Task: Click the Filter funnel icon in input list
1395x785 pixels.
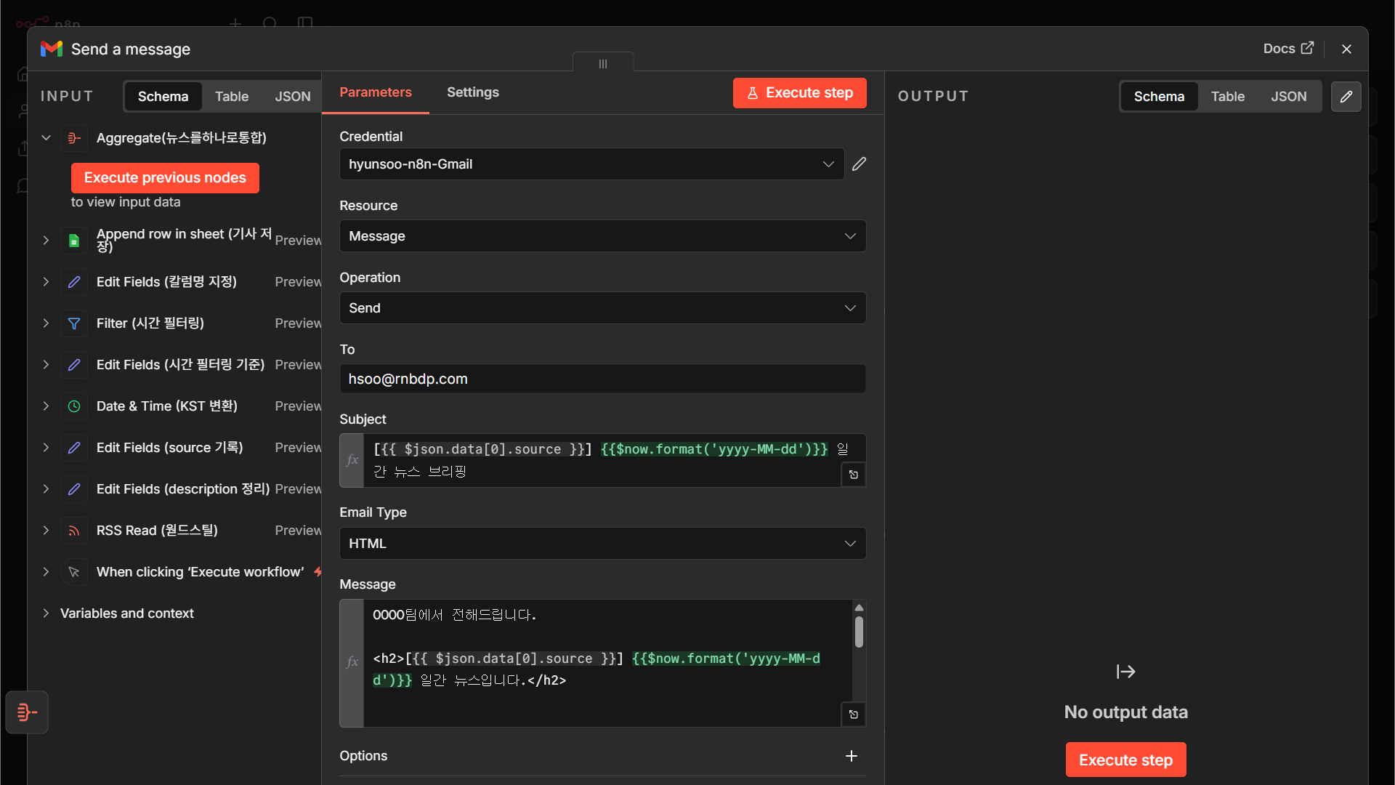Action: point(74,323)
